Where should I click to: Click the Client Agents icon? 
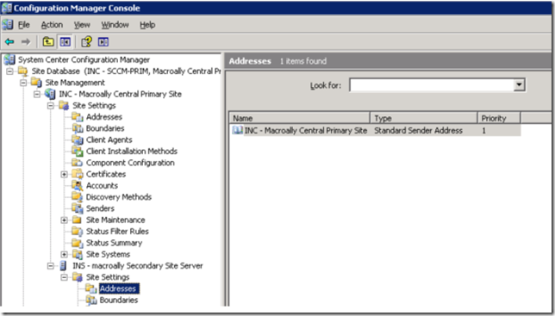[x=78, y=139]
